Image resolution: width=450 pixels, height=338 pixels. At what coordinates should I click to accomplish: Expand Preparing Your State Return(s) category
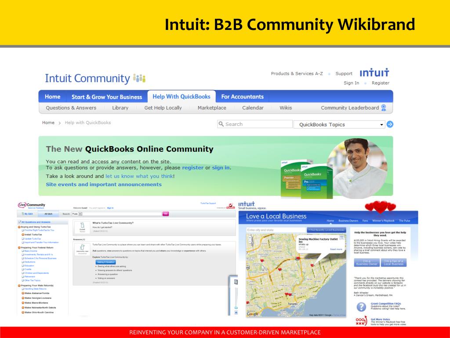coord(19,285)
